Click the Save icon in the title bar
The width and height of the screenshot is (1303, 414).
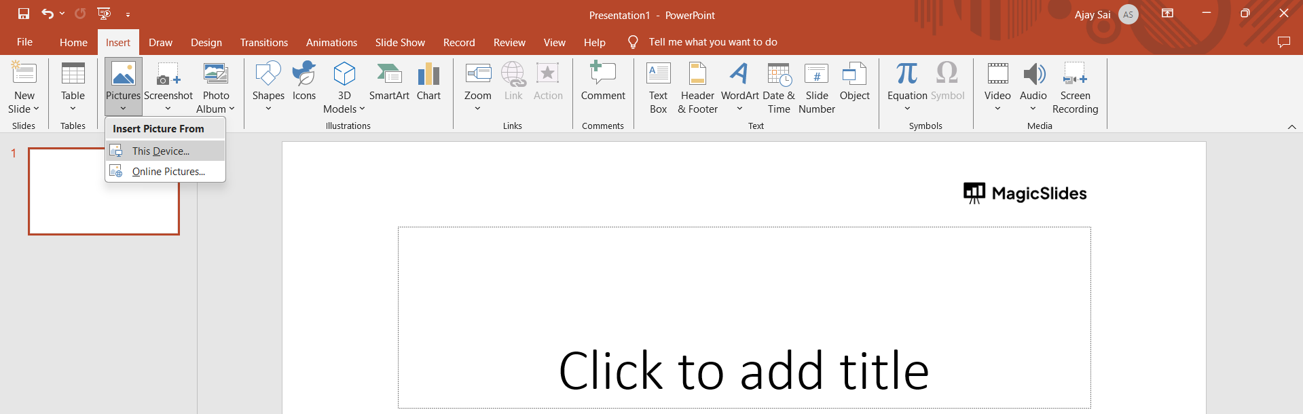pos(24,14)
